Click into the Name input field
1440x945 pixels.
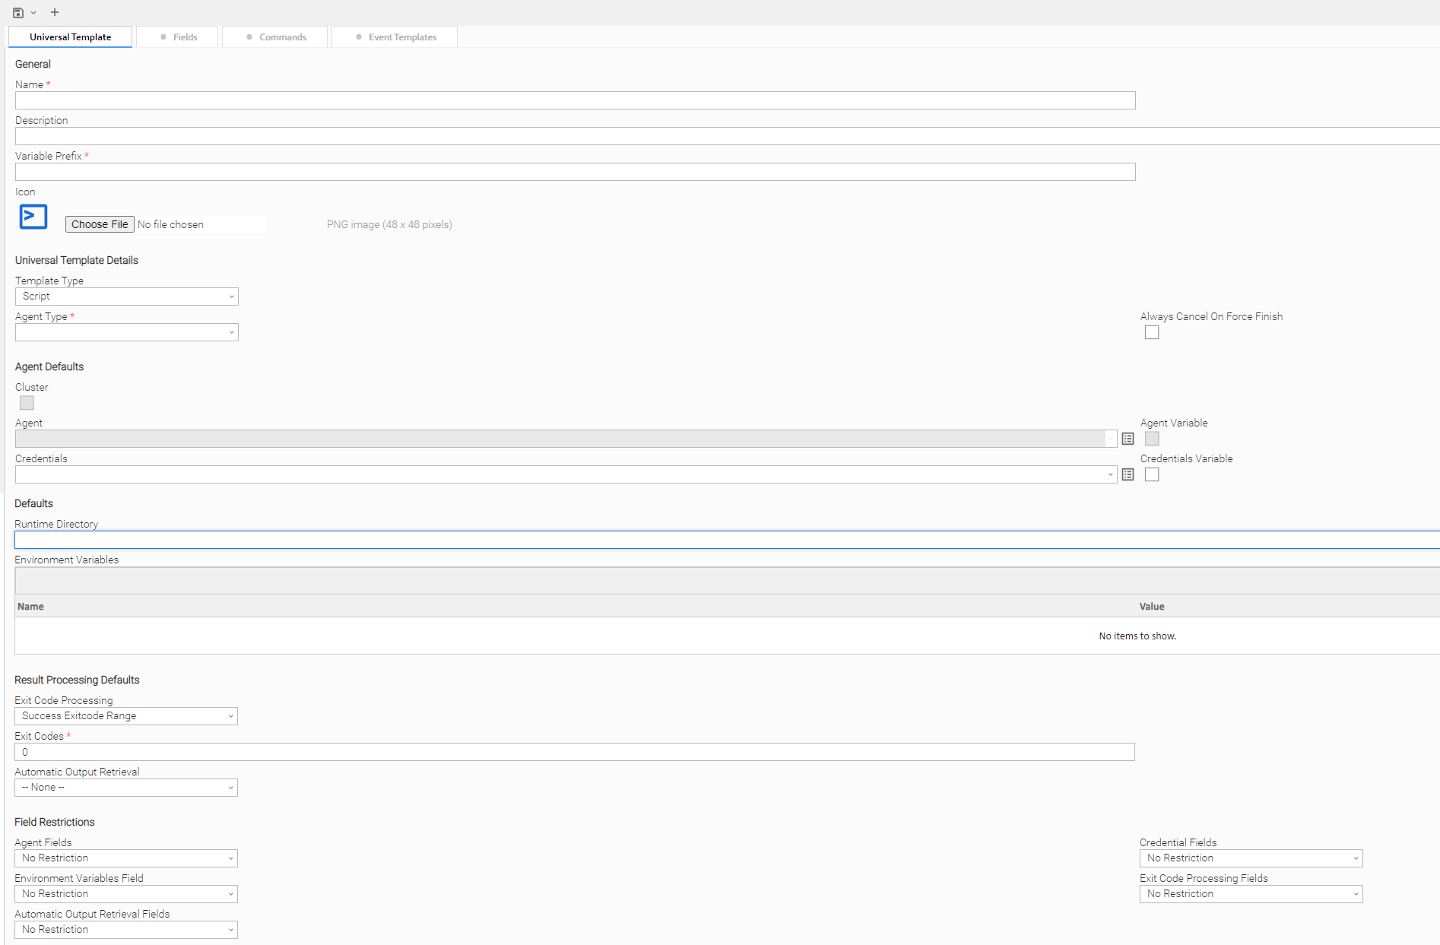point(575,100)
